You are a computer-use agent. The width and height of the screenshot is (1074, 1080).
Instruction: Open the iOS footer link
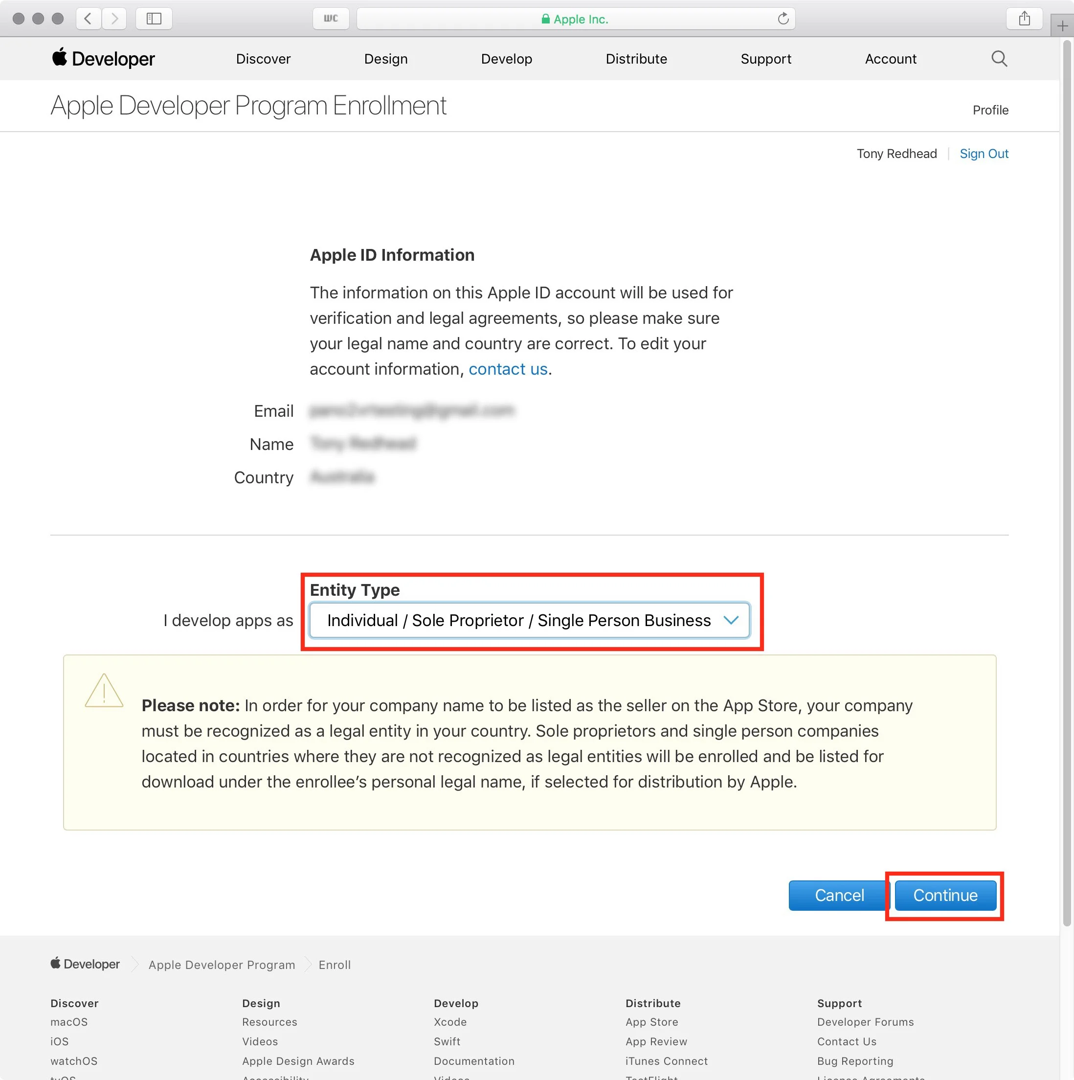(59, 1041)
